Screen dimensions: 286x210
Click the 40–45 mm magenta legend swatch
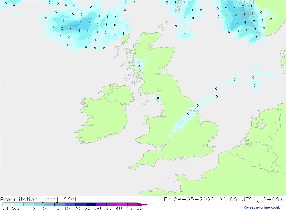[x=122, y=204]
